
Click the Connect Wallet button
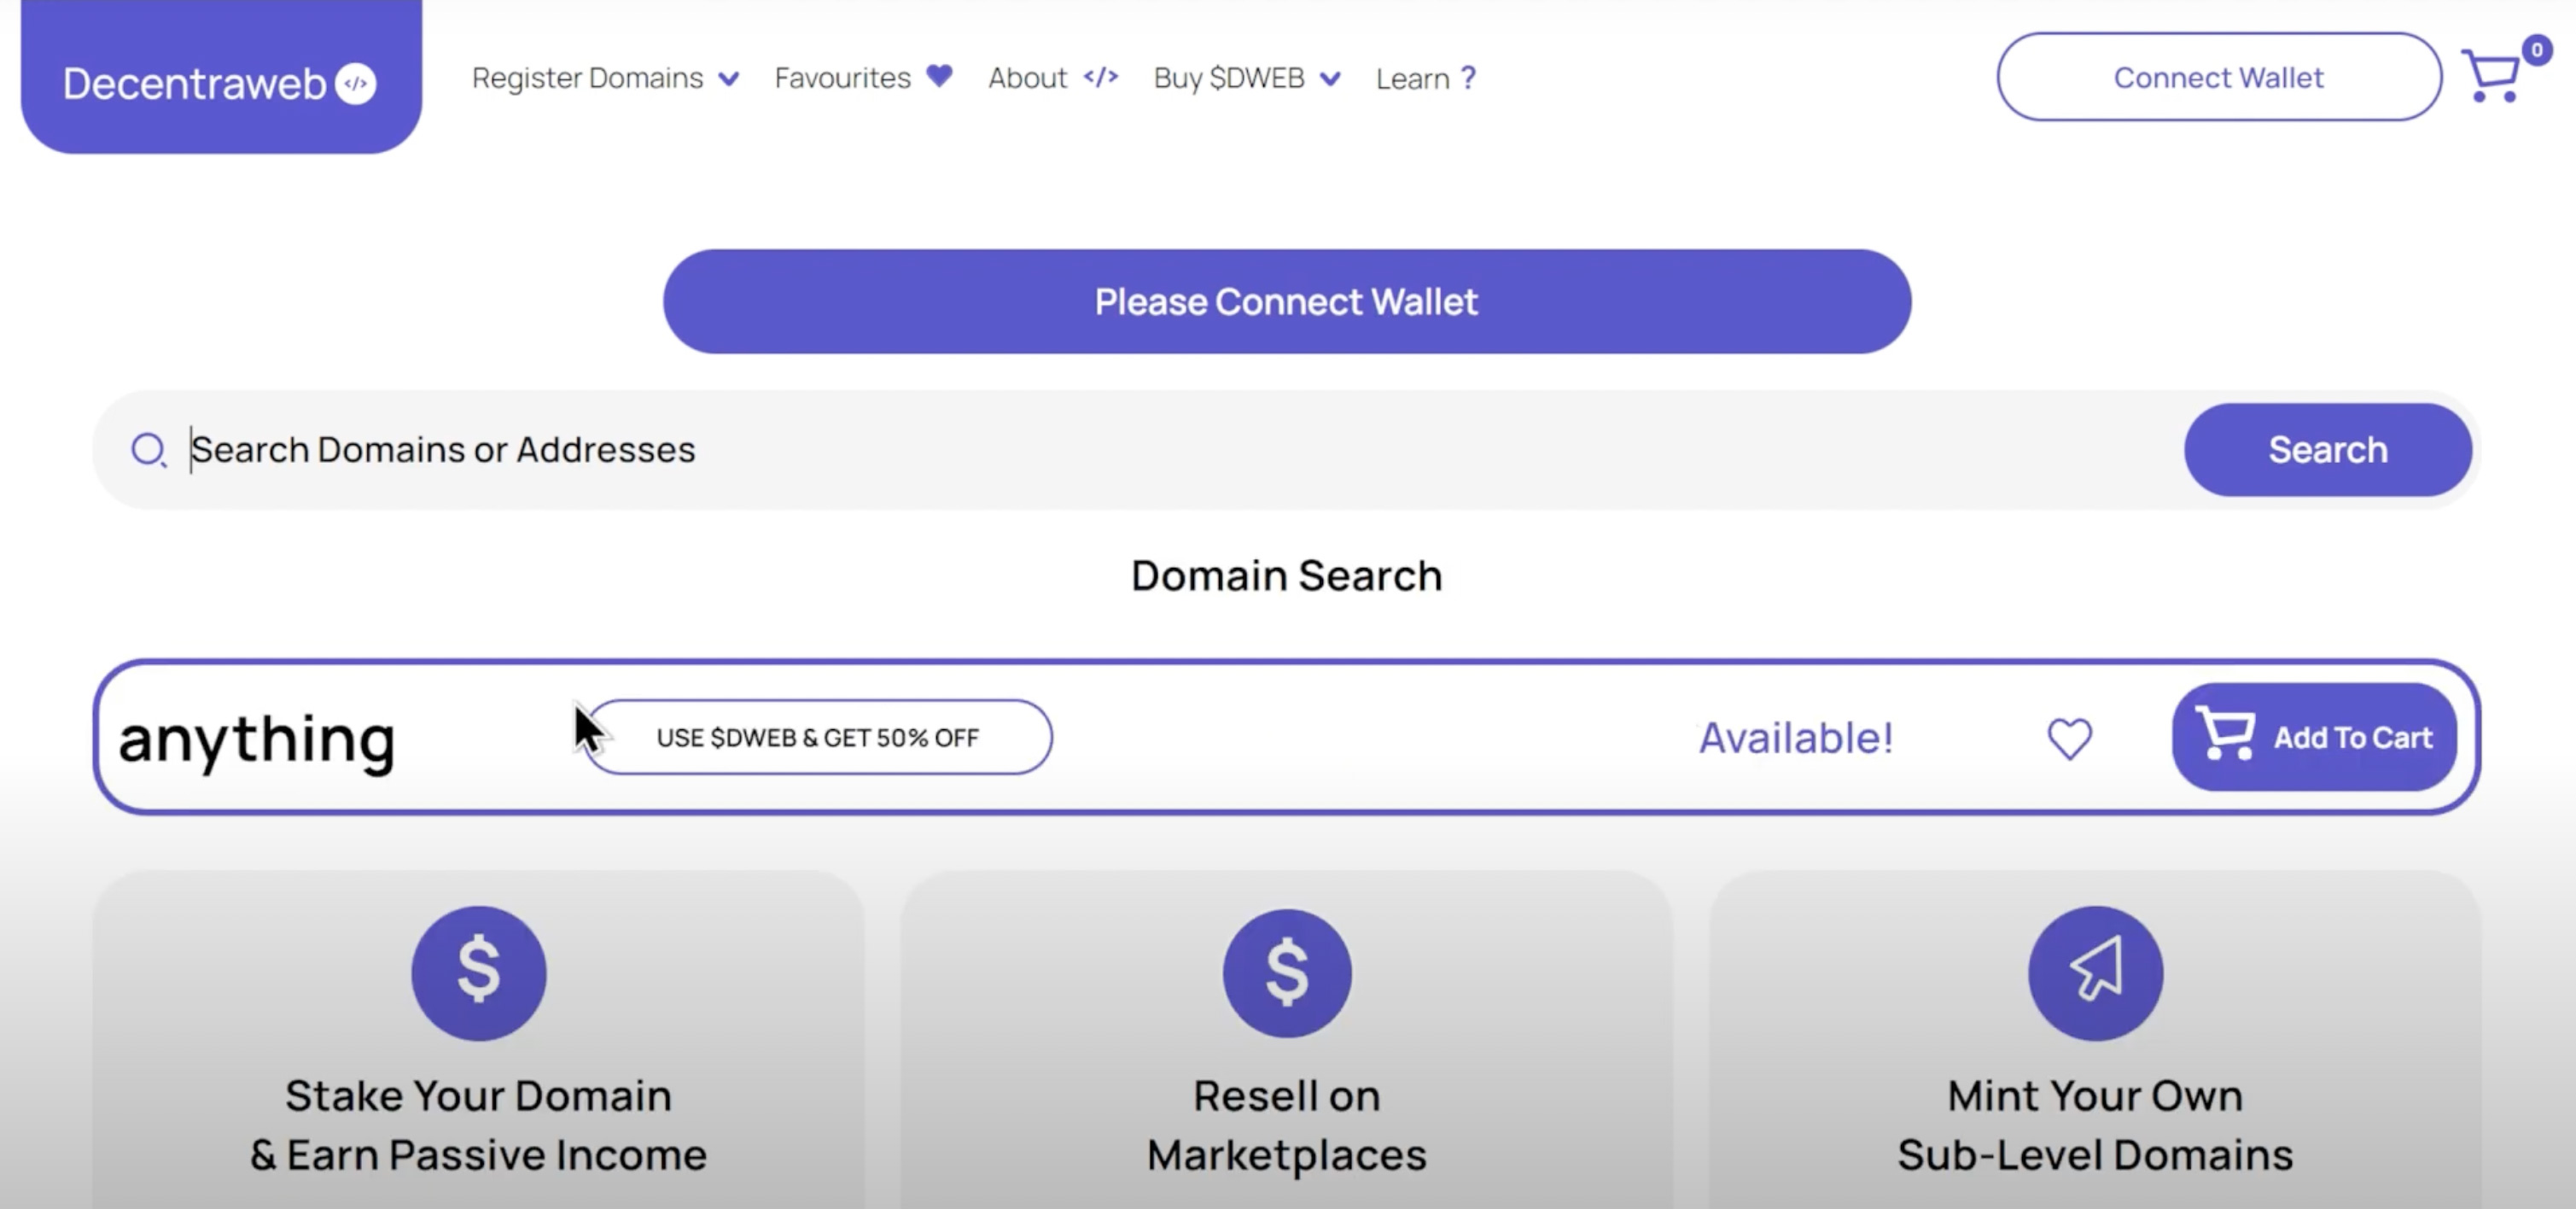[2218, 76]
